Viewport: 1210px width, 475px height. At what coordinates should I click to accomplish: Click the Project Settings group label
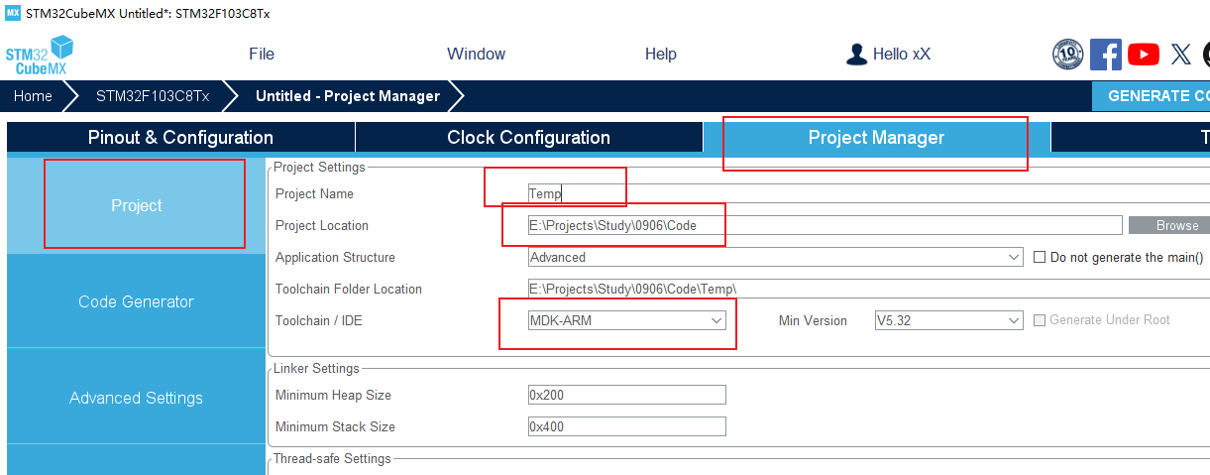tap(319, 168)
